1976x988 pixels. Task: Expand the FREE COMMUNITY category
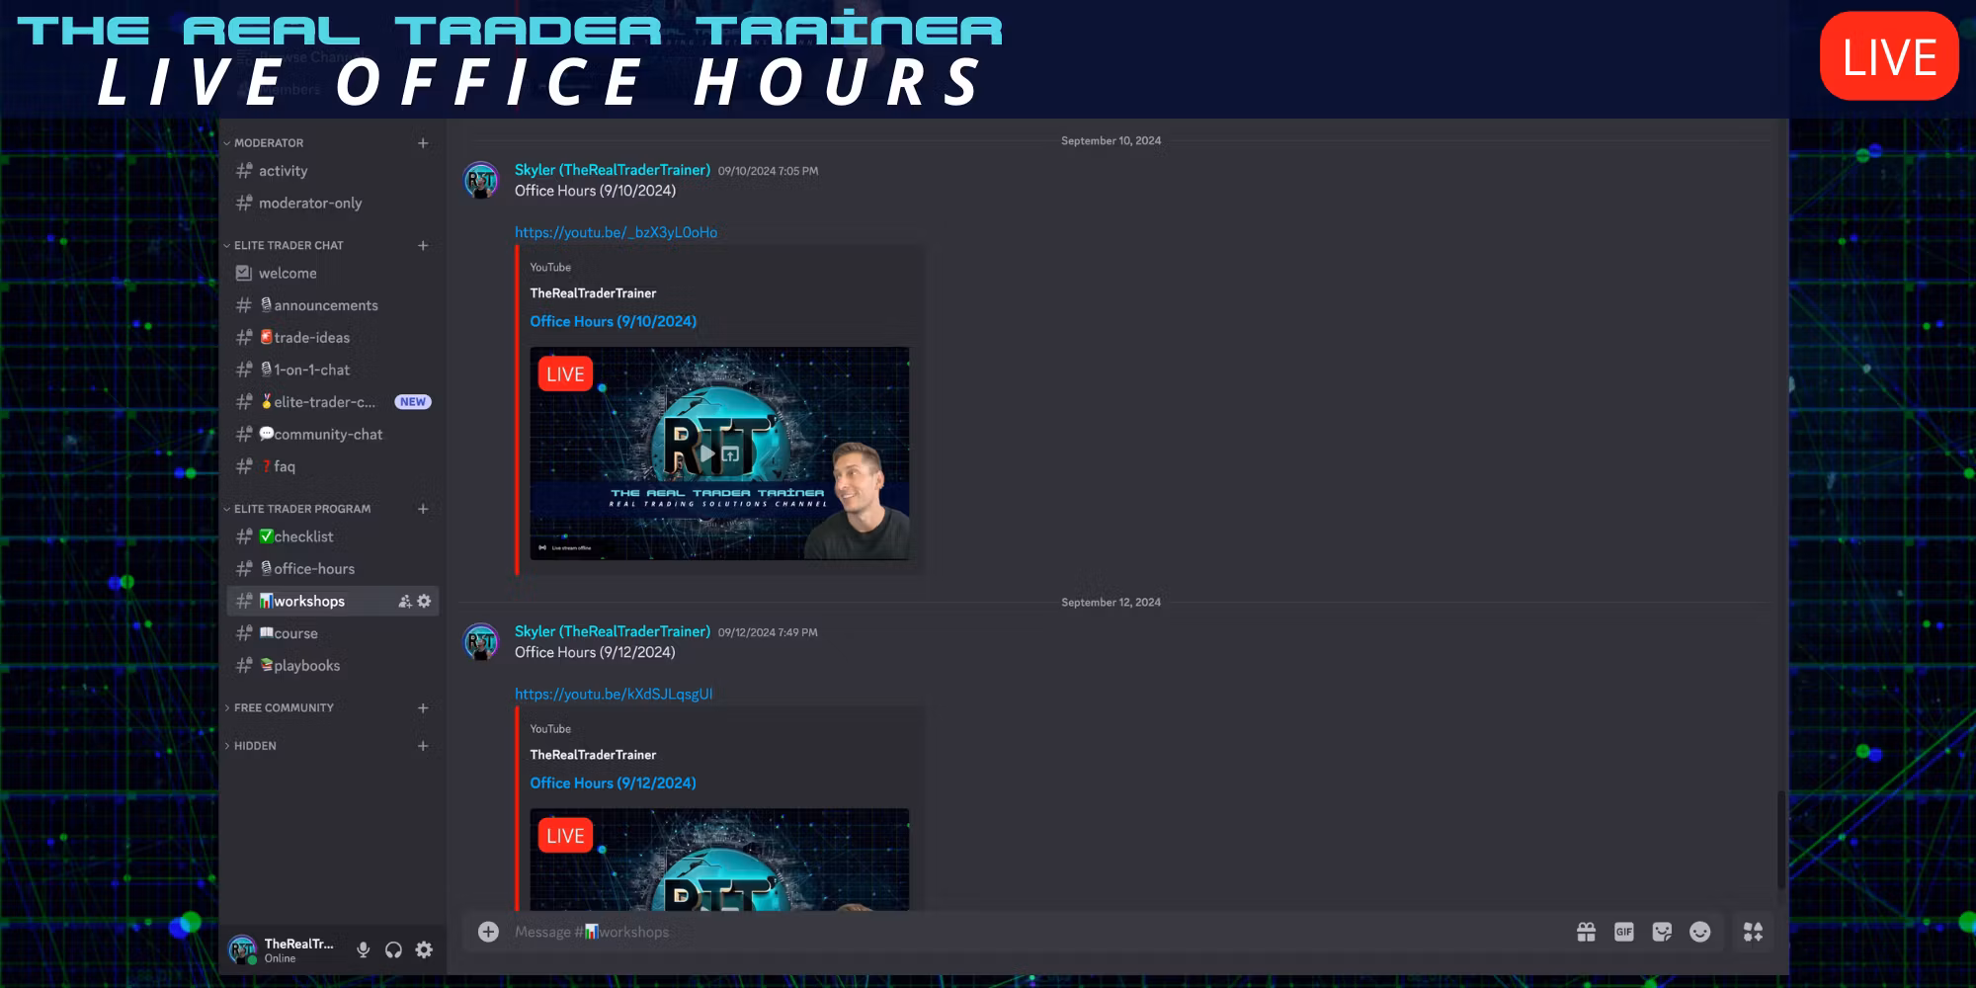pyautogui.click(x=284, y=707)
